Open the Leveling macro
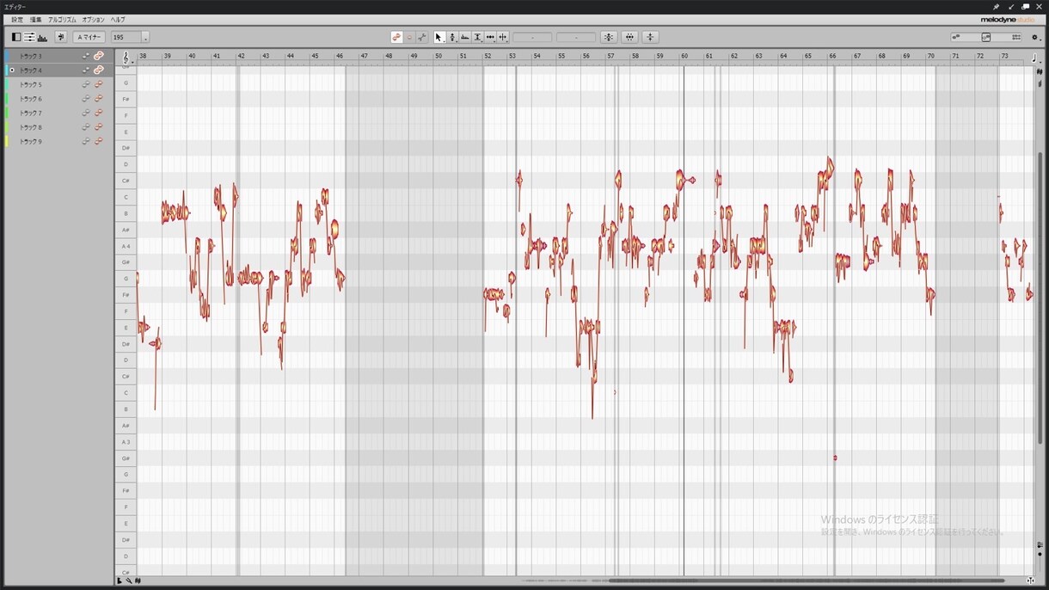Image resolution: width=1049 pixels, height=590 pixels. click(650, 37)
